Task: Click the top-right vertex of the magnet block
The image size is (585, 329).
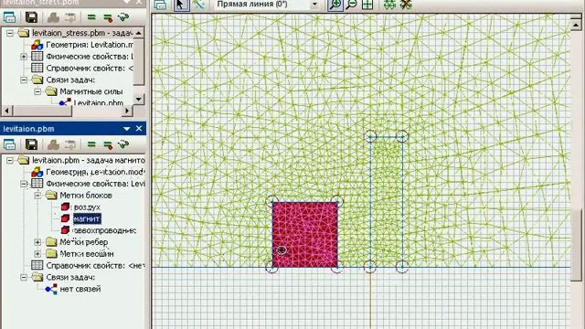Action: pyautogui.click(x=337, y=202)
